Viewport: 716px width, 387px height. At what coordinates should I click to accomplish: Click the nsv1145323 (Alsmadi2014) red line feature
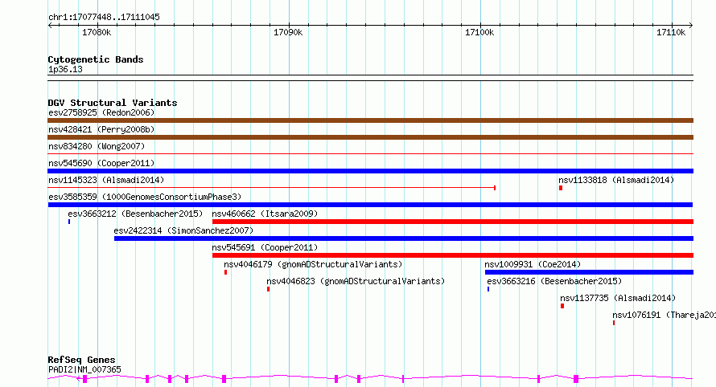[x=272, y=188]
